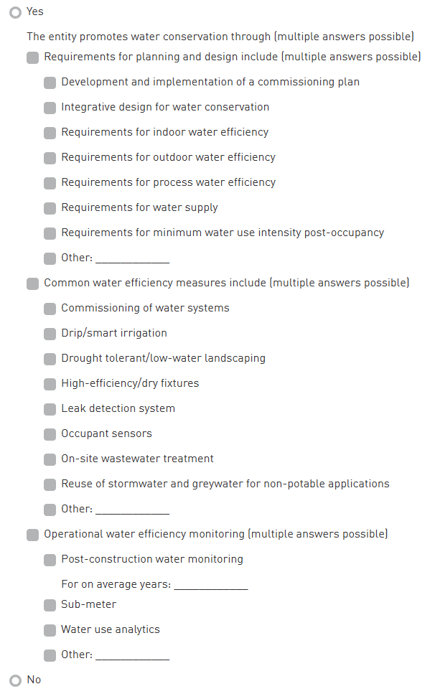Check Requirements for indoor water efficiency

click(50, 133)
